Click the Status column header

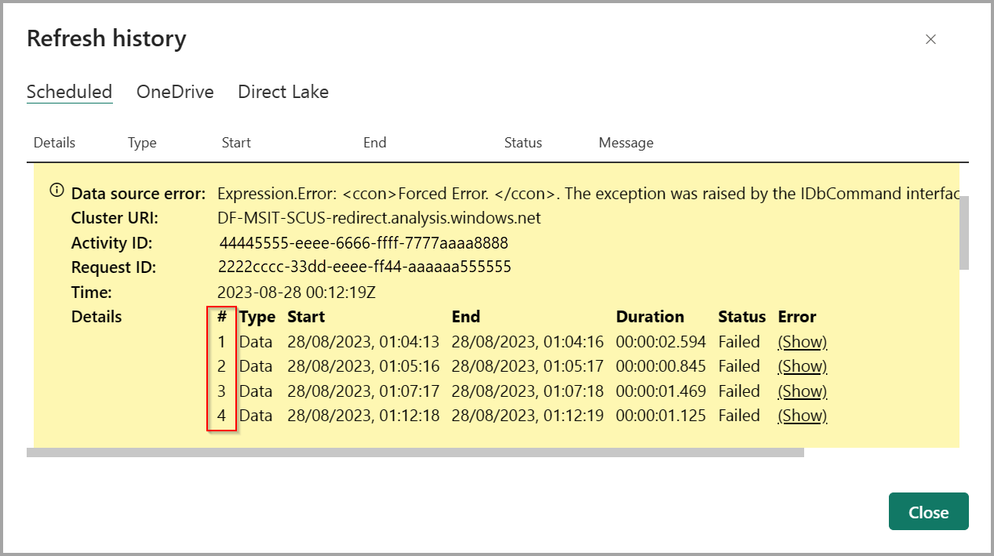click(x=522, y=142)
